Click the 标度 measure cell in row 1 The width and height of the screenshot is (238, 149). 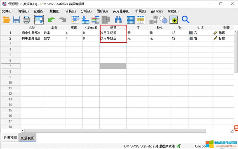(223, 33)
